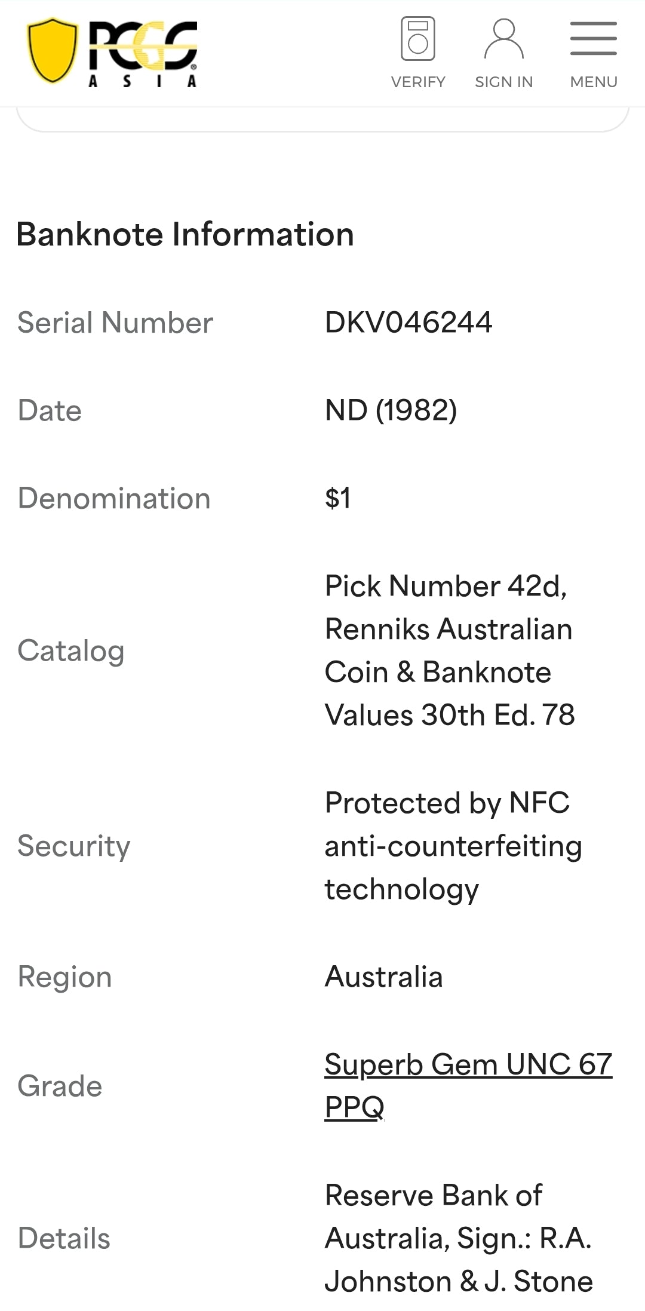Click the Banknote Information heading
The height and width of the screenshot is (1311, 645).
tap(185, 234)
